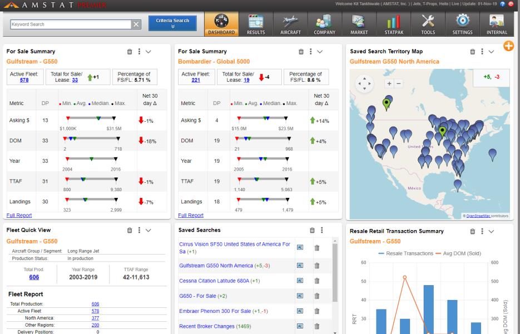Viewport: 520px width, 334px height.
Task: Delete the Gulfstream G550 For Sale Summary widget
Action: point(130,52)
